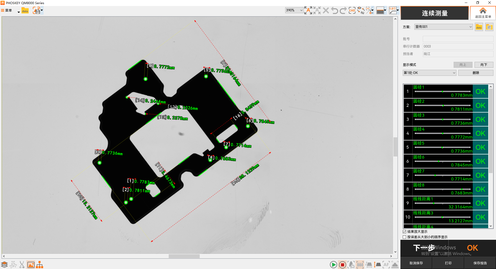Enable the 按误差从大到小的顺序显示 checkbox
This screenshot has height=269, width=496.
click(405, 237)
